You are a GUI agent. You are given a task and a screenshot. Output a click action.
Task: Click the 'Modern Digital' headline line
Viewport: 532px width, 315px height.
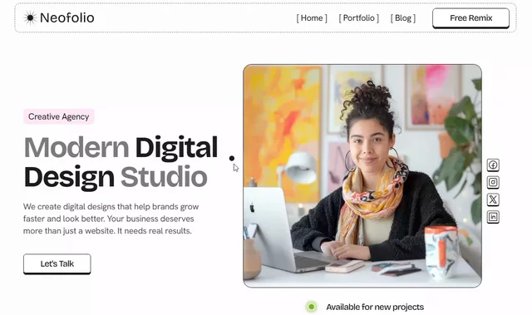pos(121,147)
